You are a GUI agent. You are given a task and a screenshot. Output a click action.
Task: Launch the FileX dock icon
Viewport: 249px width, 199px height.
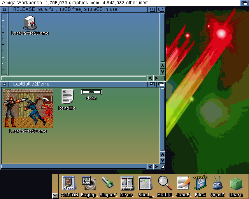[x=200, y=183]
